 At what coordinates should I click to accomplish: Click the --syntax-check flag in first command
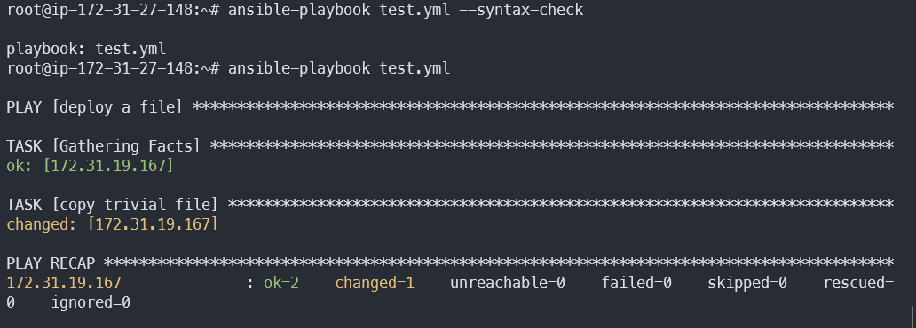click(x=521, y=10)
